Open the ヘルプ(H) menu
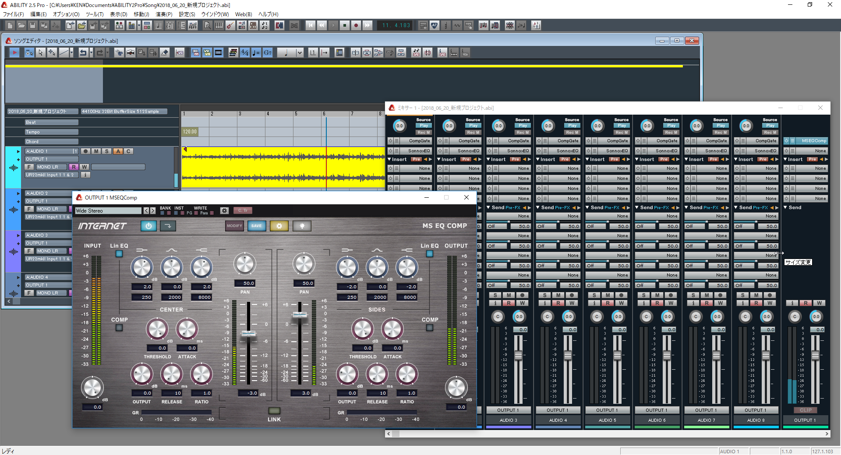The image size is (841, 455). (x=269, y=14)
